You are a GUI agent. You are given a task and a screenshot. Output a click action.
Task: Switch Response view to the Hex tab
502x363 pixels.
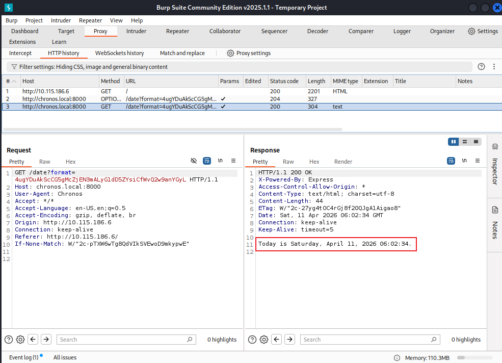(314, 162)
